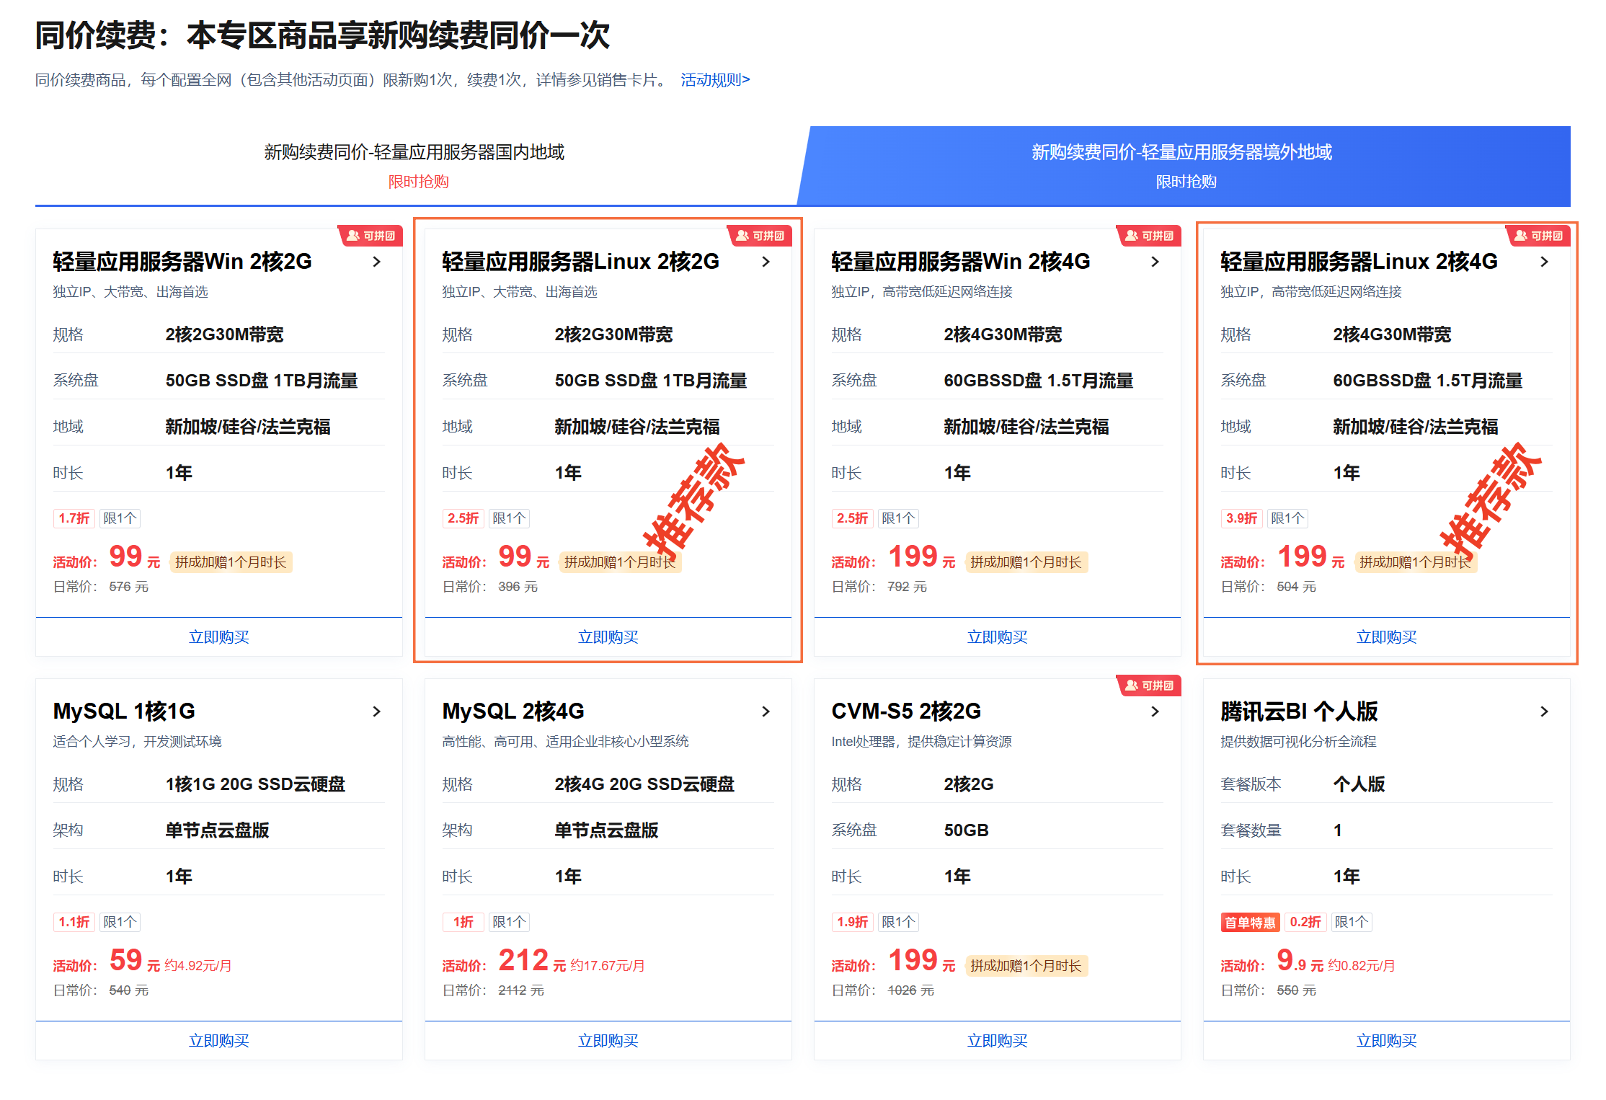Expand CVM-S5 2核2G card chevron

click(x=1155, y=711)
